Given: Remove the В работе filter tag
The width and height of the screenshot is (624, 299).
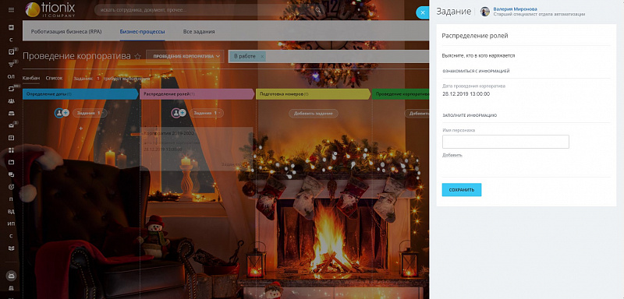Looking at the screenshot, I should click(262, 56).
